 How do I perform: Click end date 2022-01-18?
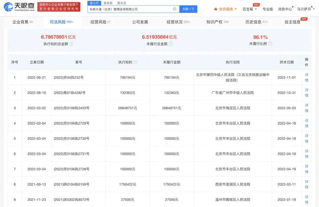click(x=287, y=200)
